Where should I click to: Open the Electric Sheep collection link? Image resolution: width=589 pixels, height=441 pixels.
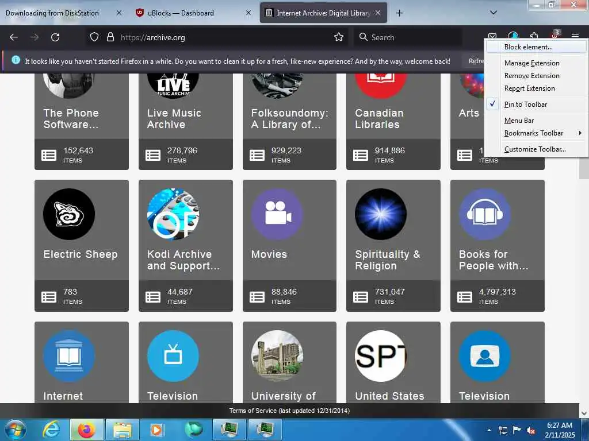(81, 254)
